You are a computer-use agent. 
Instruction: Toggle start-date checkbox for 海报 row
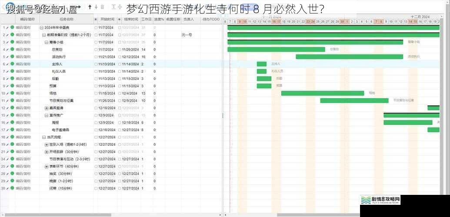point(96,123)
